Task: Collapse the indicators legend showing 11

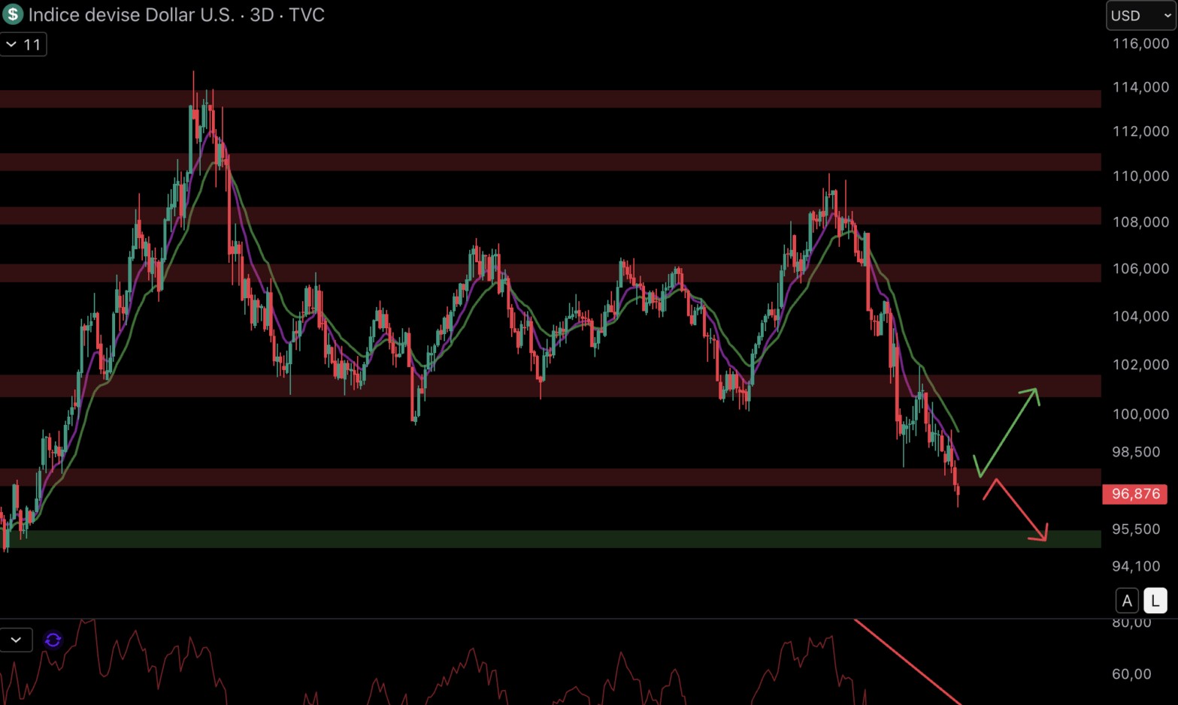Action: (23, 44)
